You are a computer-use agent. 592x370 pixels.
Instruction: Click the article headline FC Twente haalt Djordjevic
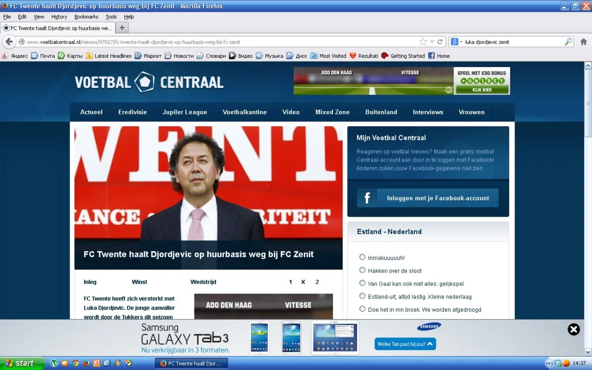pyautogui.click(x=199, y=255)
